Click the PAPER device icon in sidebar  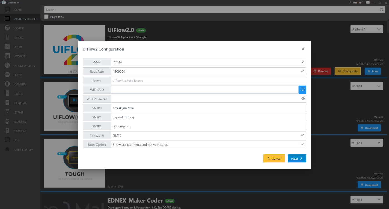7,93
